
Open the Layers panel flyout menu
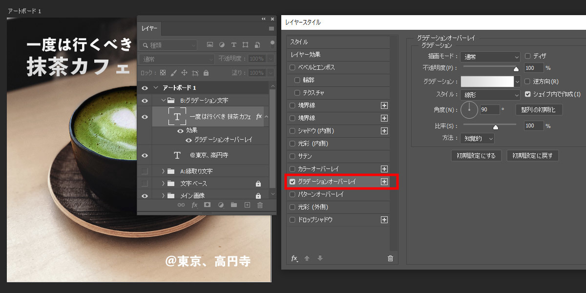pos(272,29)
